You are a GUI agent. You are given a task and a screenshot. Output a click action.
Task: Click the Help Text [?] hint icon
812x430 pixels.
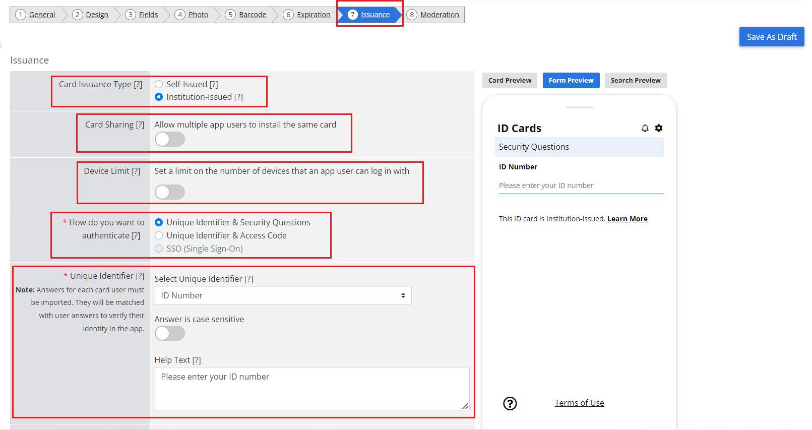(x=197, y=360)
